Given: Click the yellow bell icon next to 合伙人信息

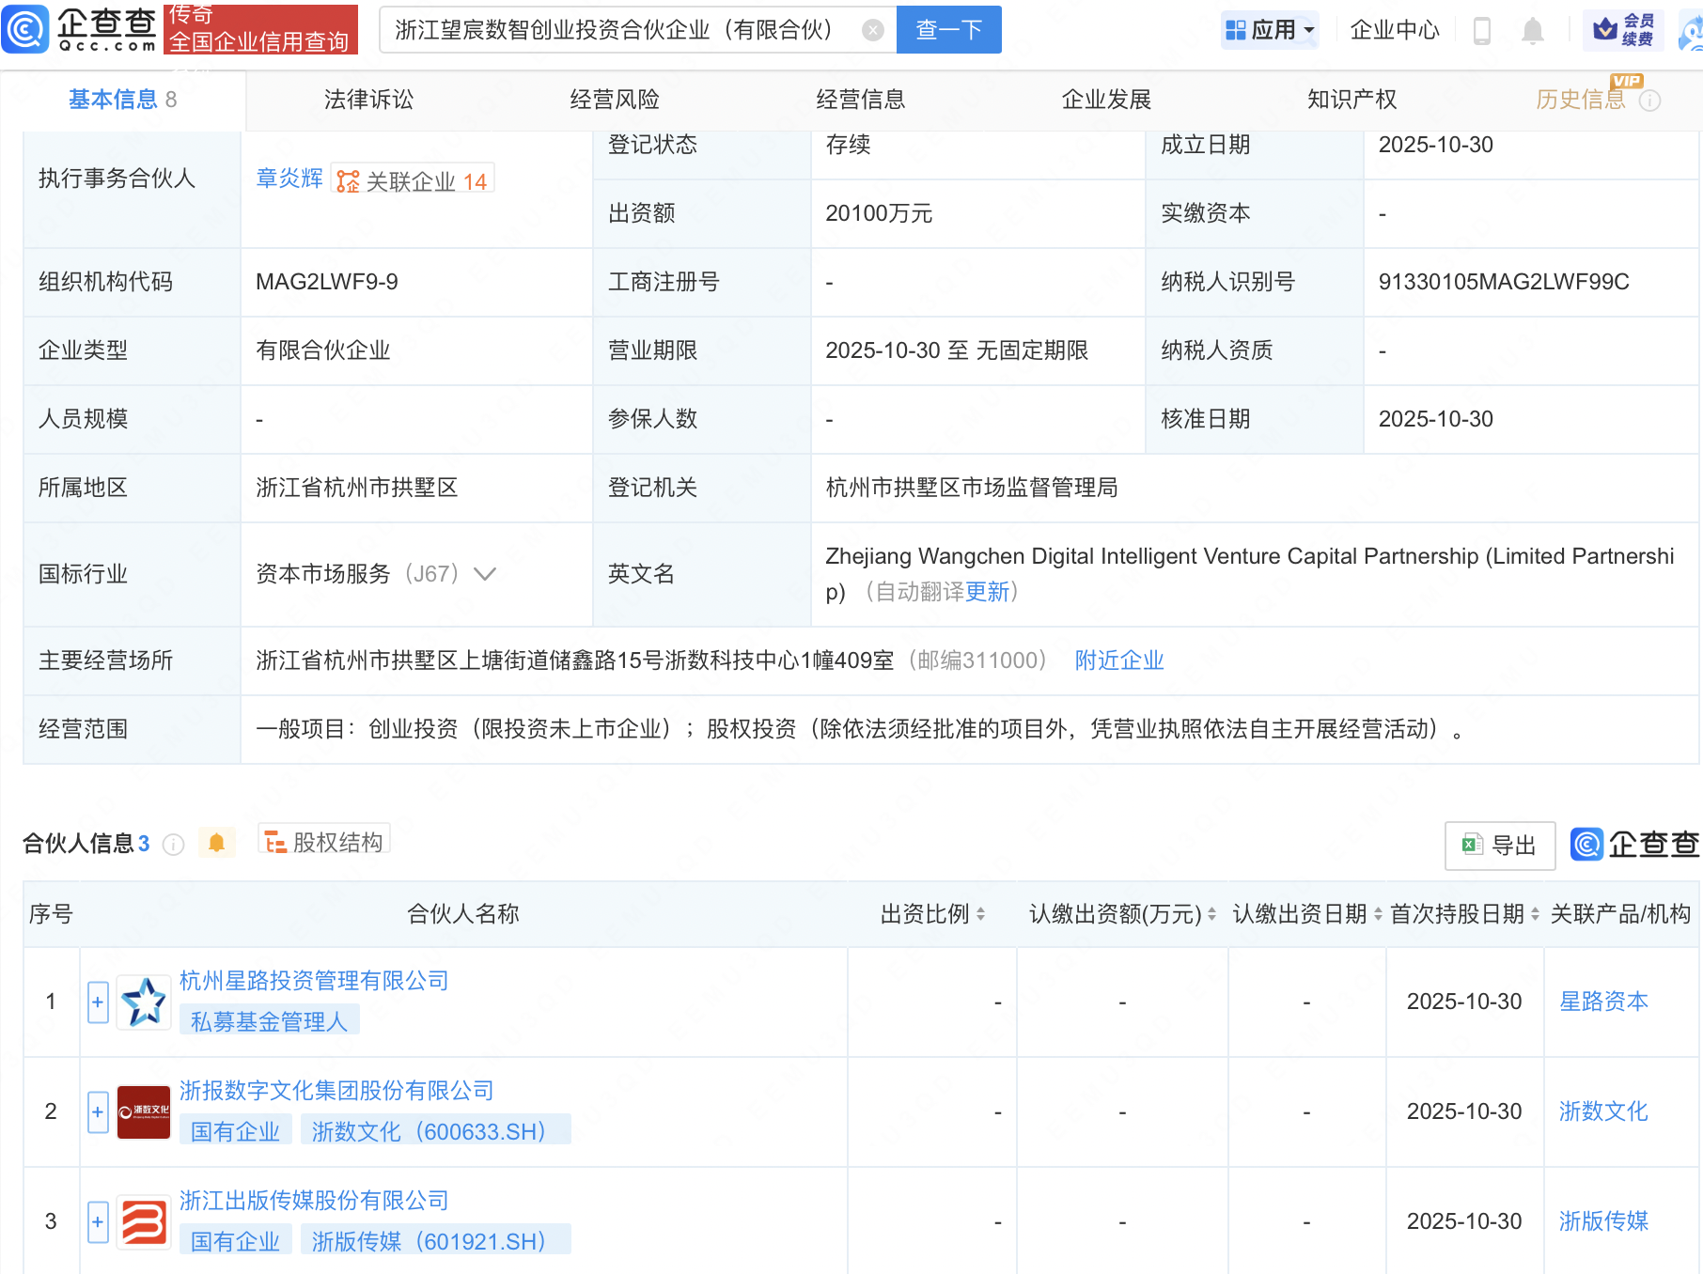Looking at the screenshot, I should click(x=217, y=843).
